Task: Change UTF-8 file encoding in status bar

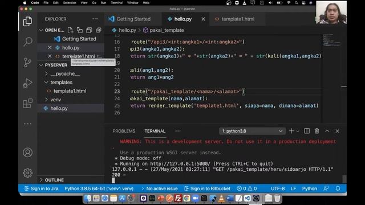Action: (x=278, y=188)
